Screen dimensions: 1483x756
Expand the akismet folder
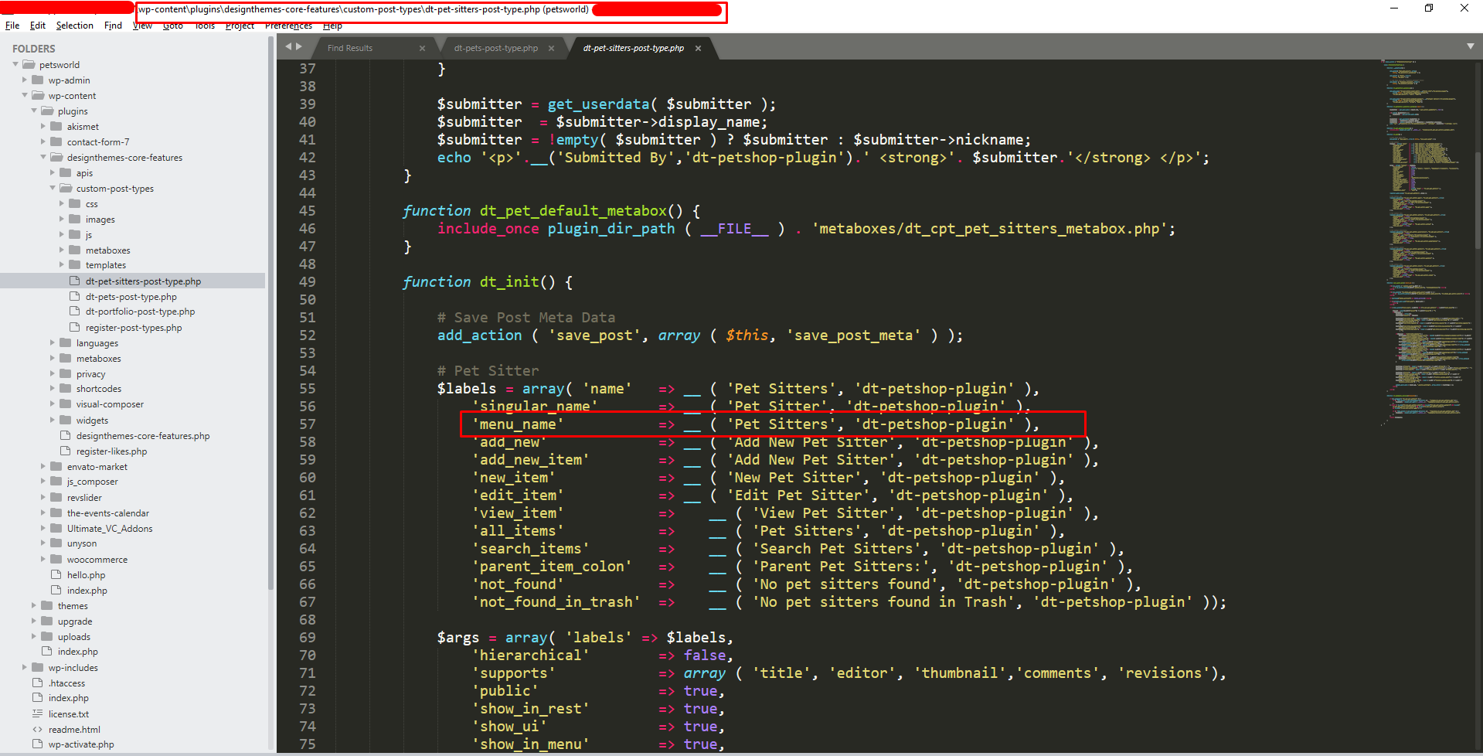[43, 126]
